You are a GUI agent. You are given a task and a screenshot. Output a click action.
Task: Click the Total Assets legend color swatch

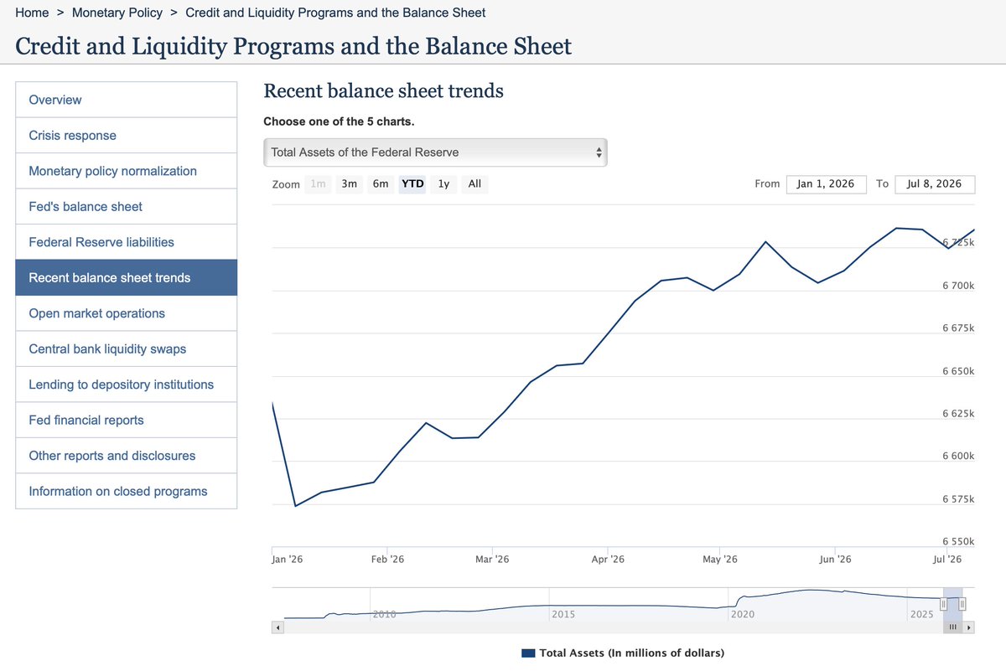click(x=528, y=653)
